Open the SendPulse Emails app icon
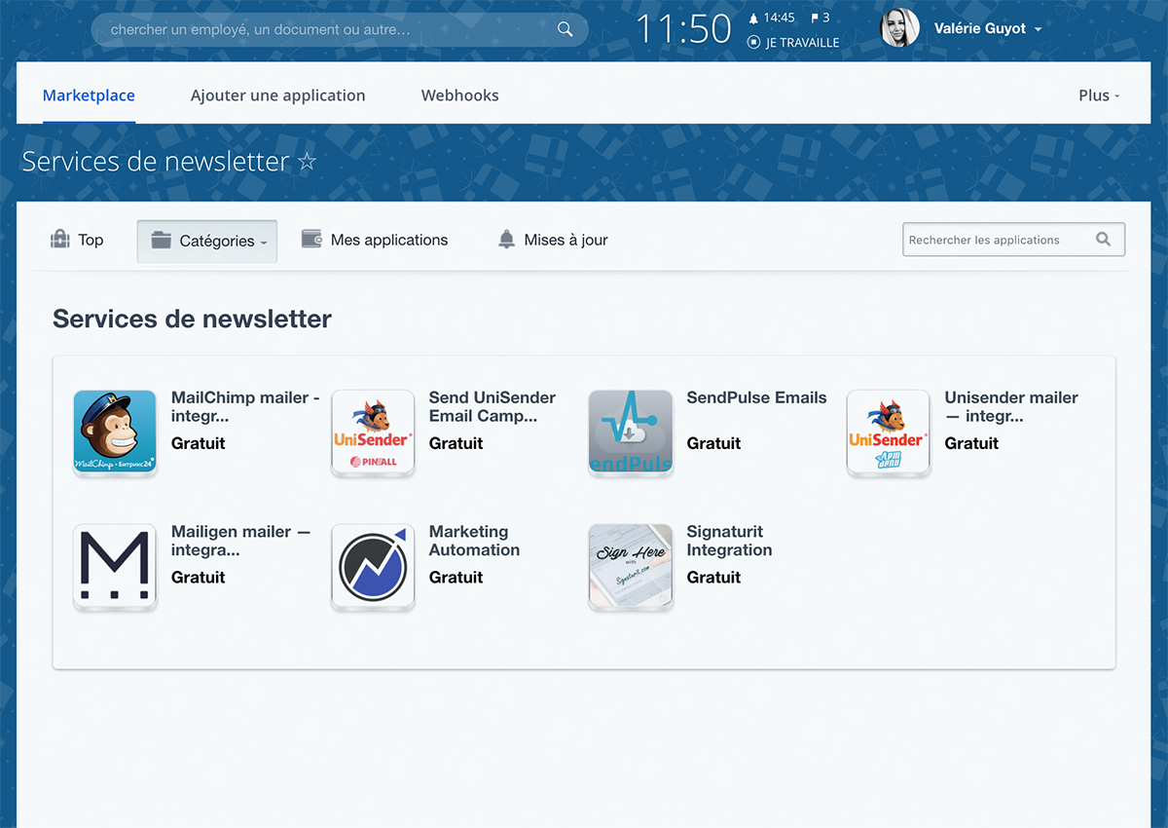The image size is (1168, 828). (x=631, y=433)
